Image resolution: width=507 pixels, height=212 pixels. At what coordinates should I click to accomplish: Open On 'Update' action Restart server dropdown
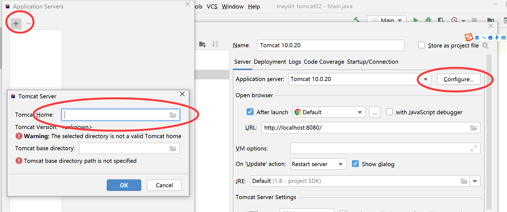(x=318, y=164)
